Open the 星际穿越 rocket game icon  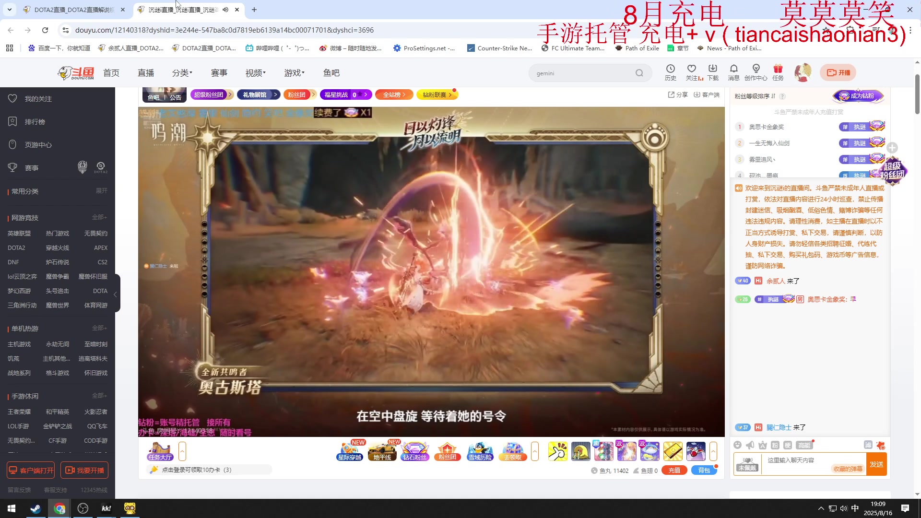(x=350, y=451)
